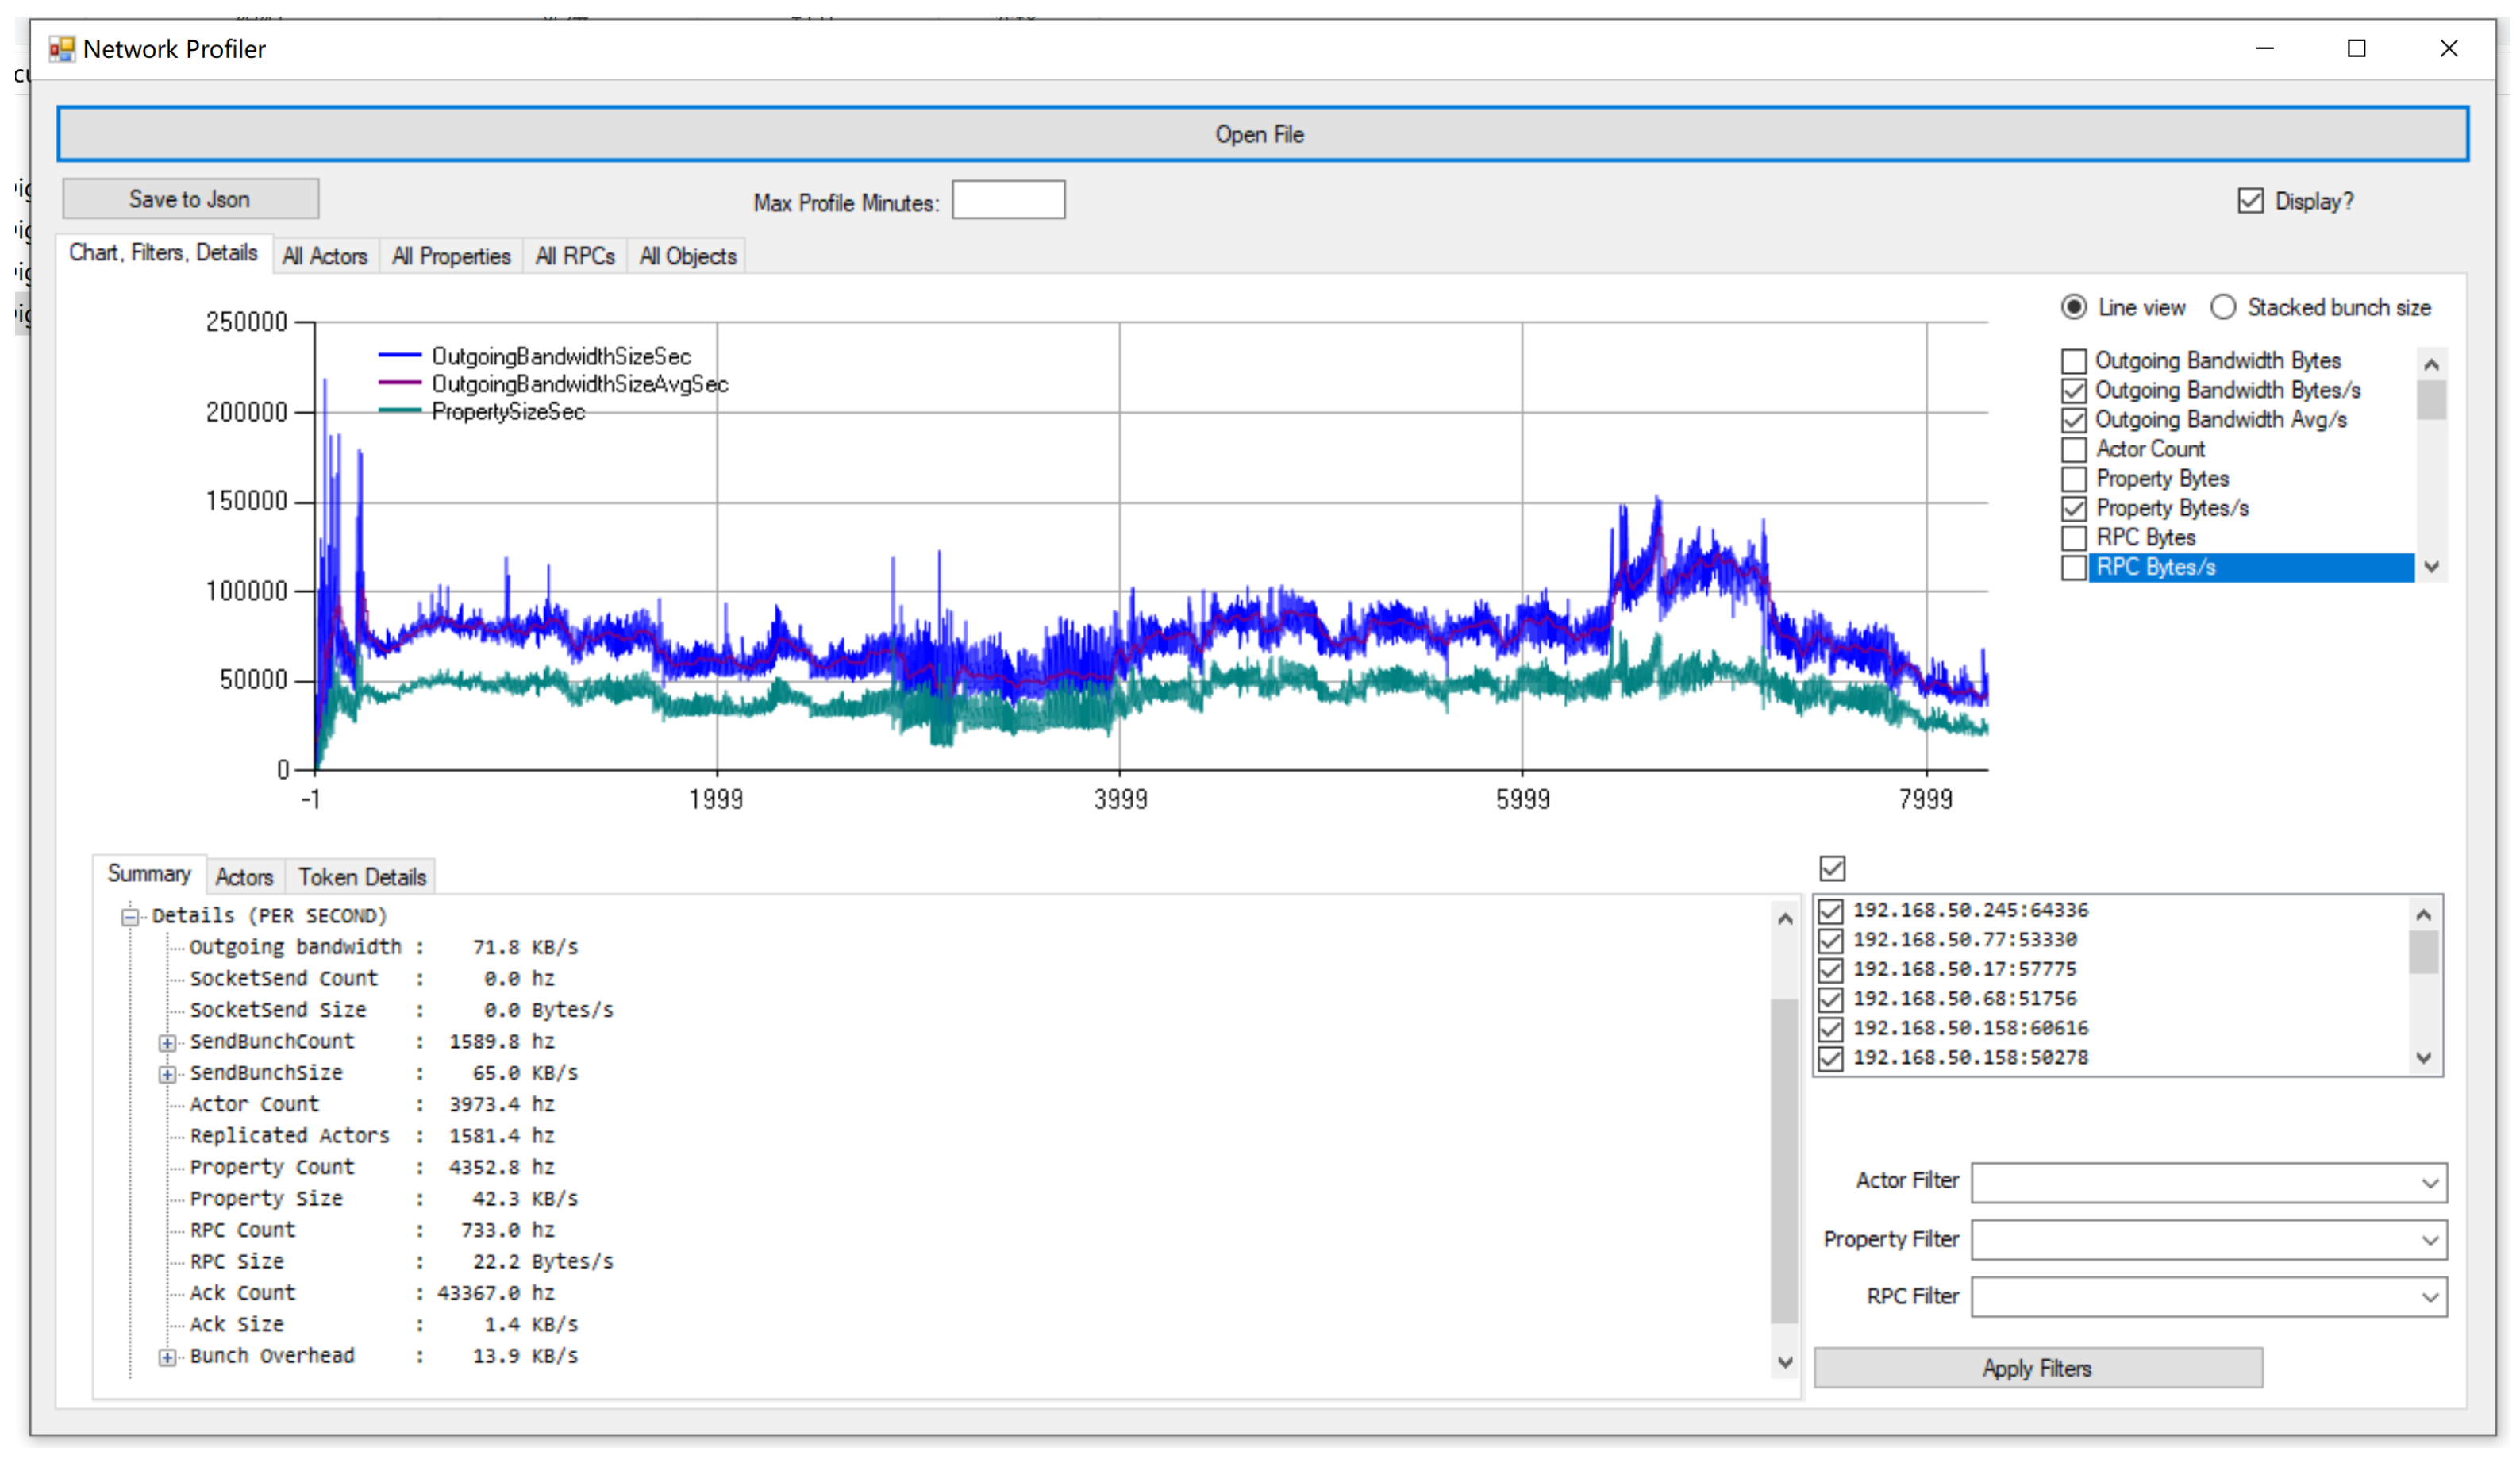Select Stacked bunch size radio button
Image resolution: width=2520 pixels, height=1467 pixels.
pyautogui.click(x=2223, y=308)
